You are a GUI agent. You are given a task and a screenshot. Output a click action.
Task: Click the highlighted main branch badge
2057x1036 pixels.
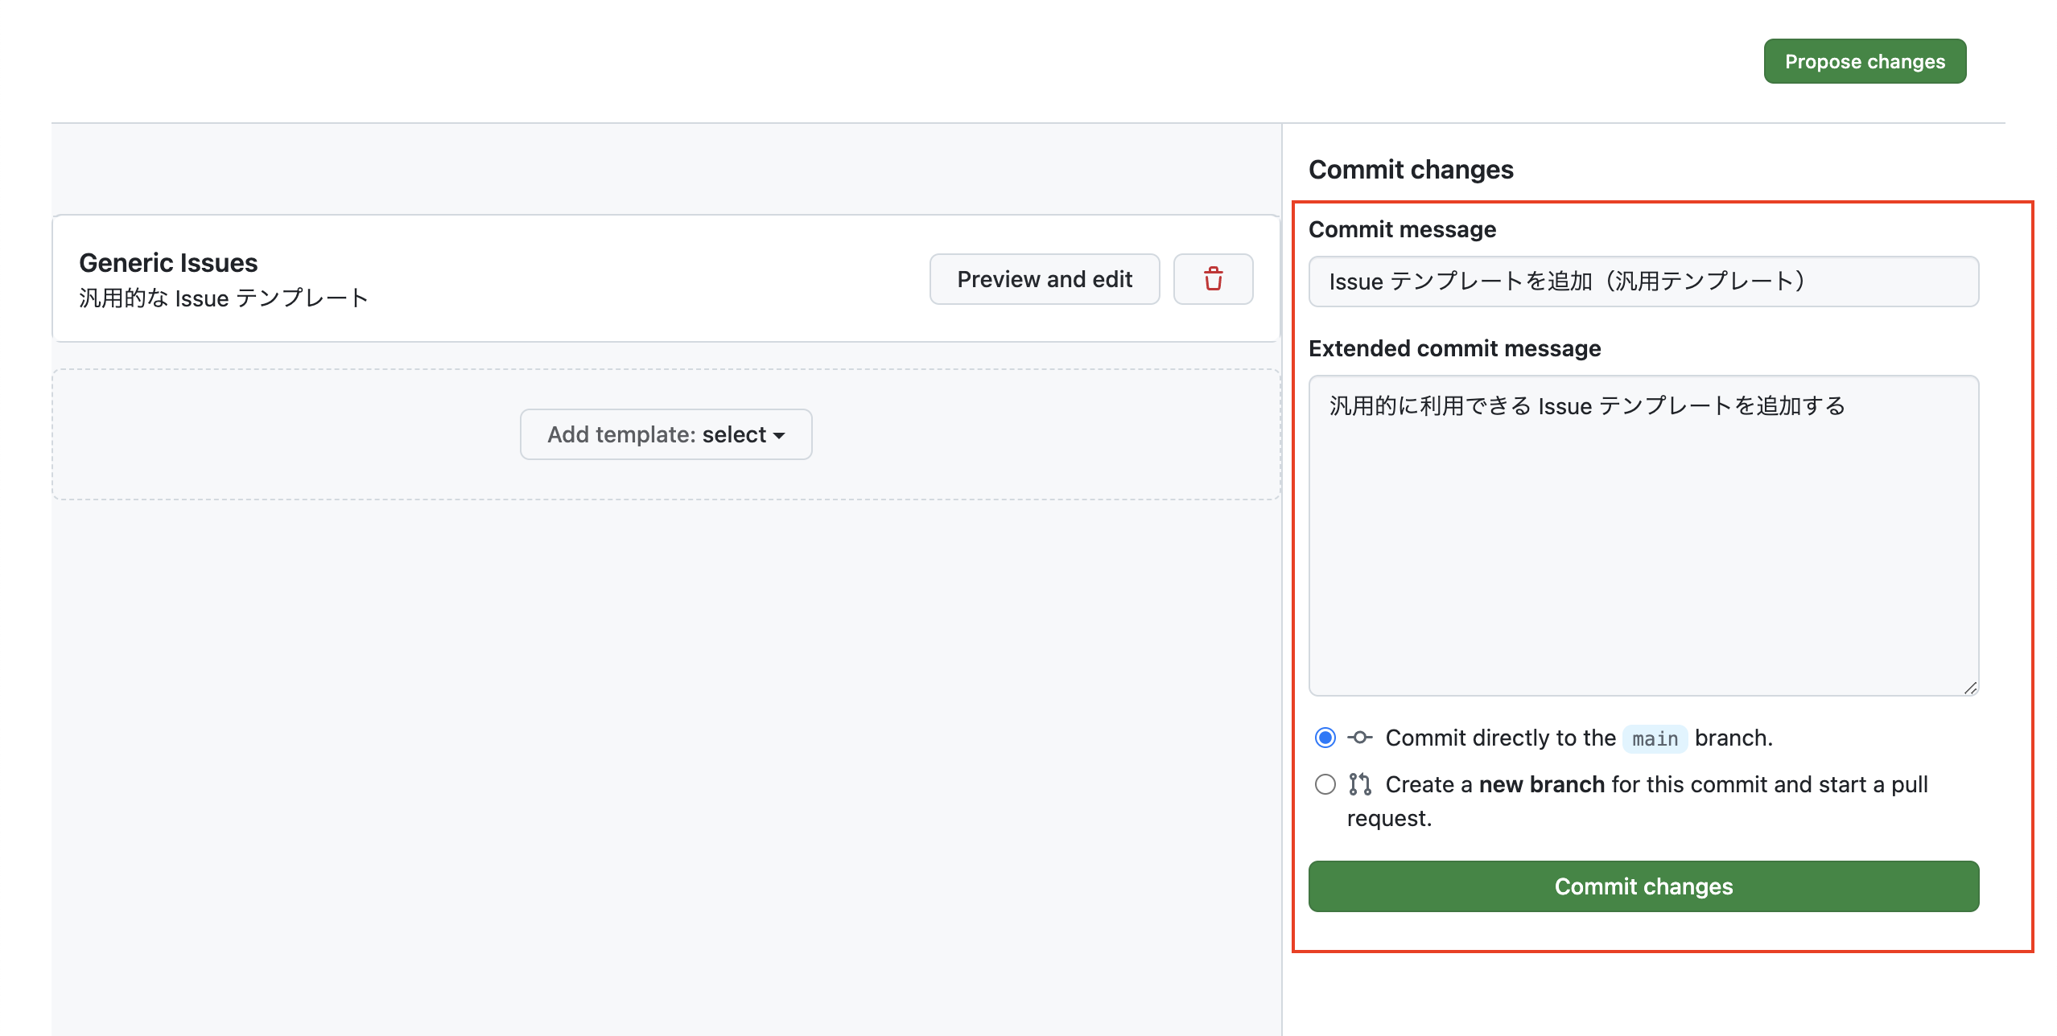(x=1654, y=738)
